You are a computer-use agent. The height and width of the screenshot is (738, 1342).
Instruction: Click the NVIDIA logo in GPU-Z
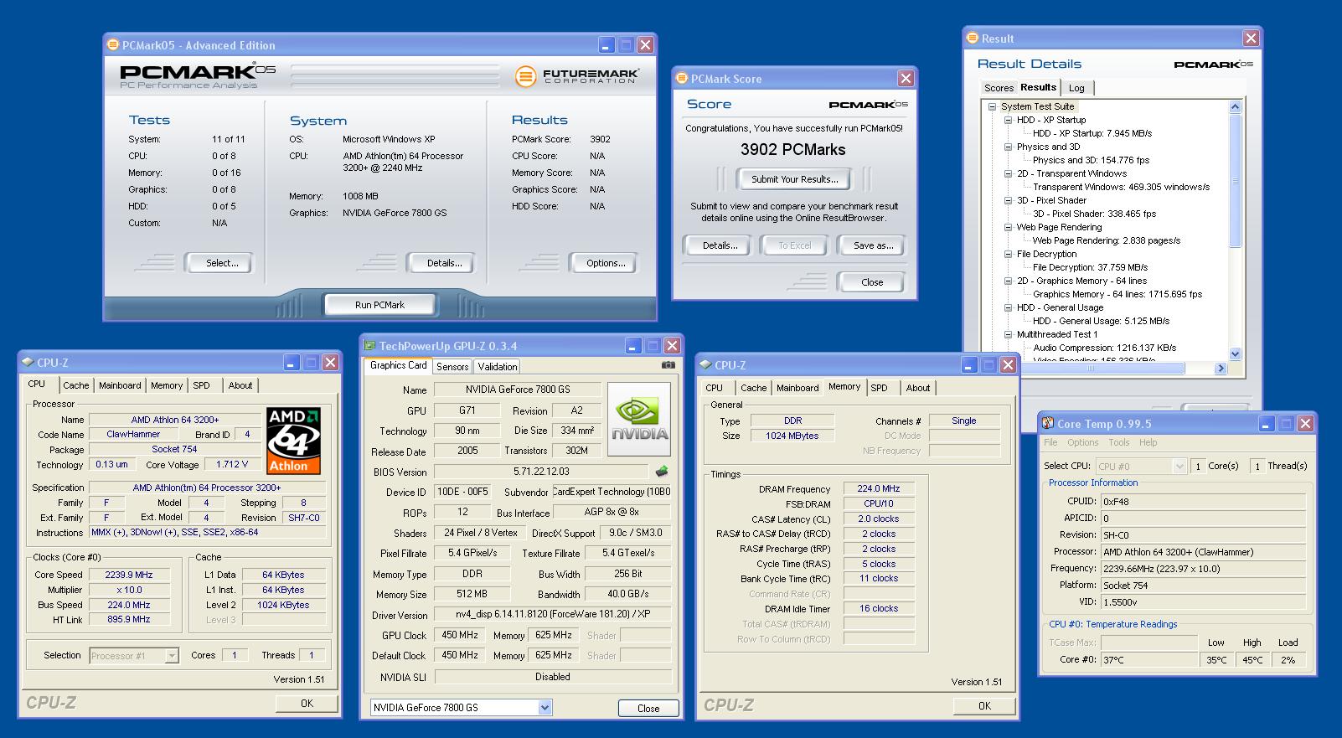coord(639,419)
